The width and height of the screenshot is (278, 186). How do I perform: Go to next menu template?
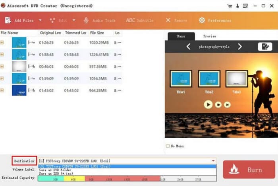(240, 47)
